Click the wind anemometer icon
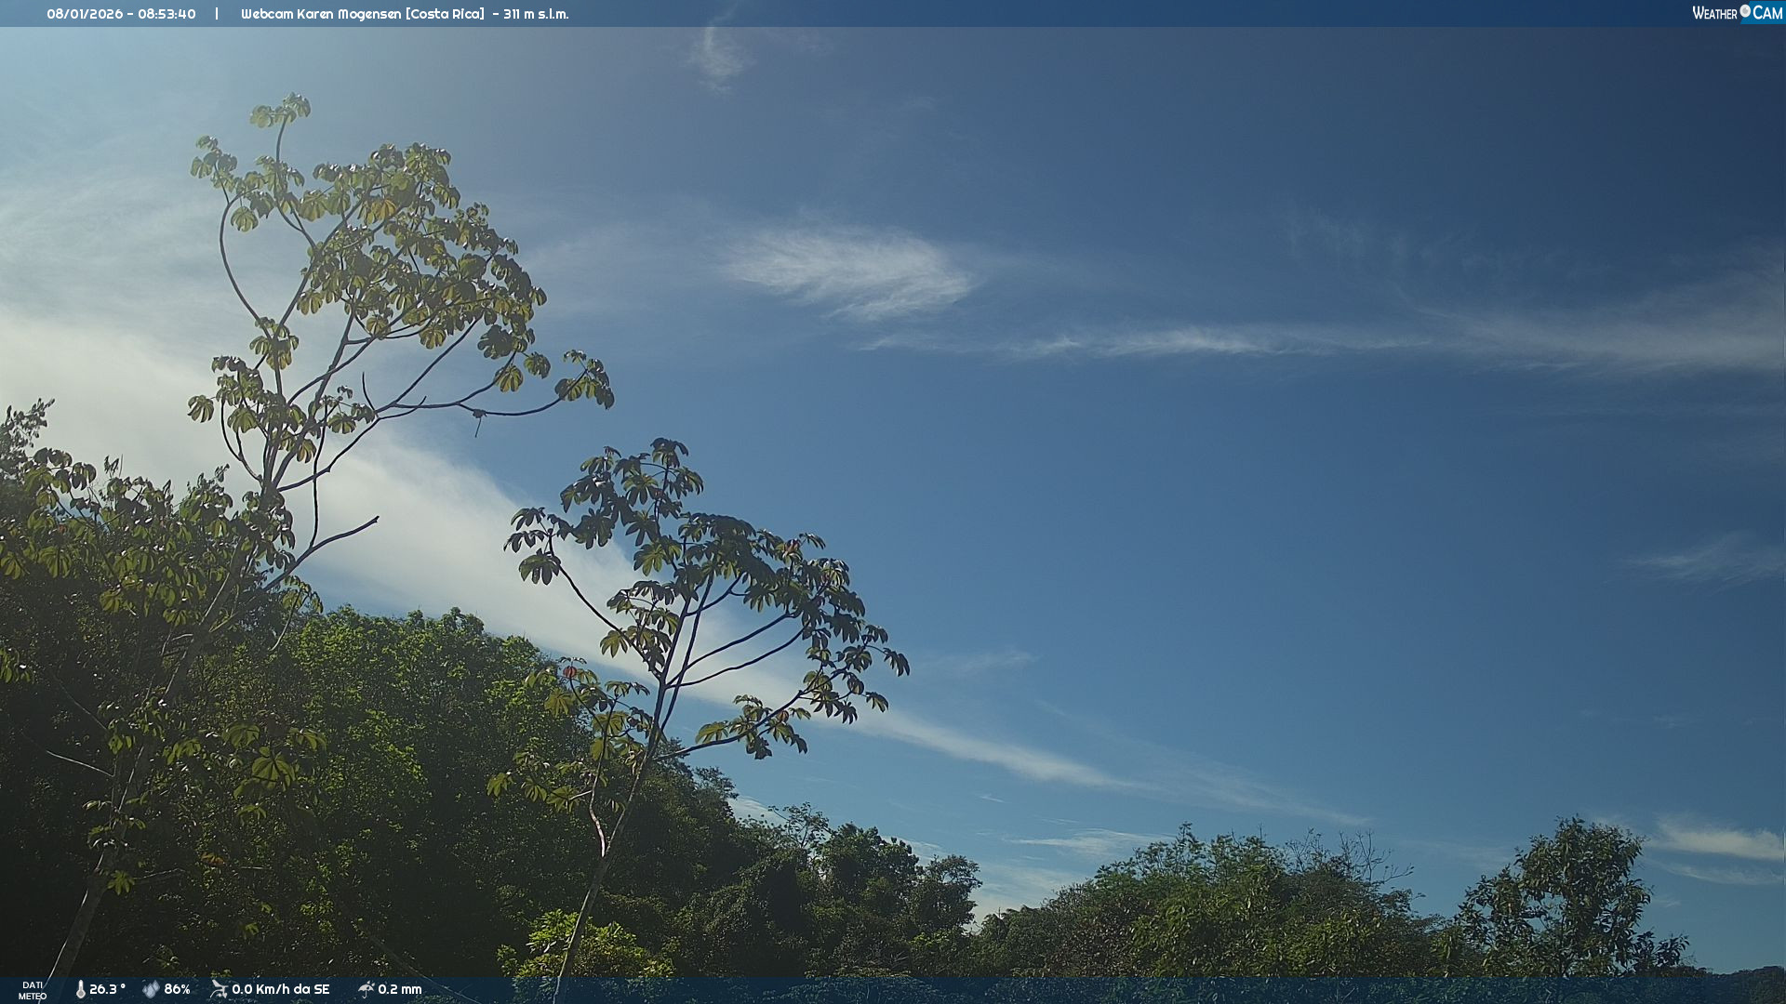 point(219,989)
